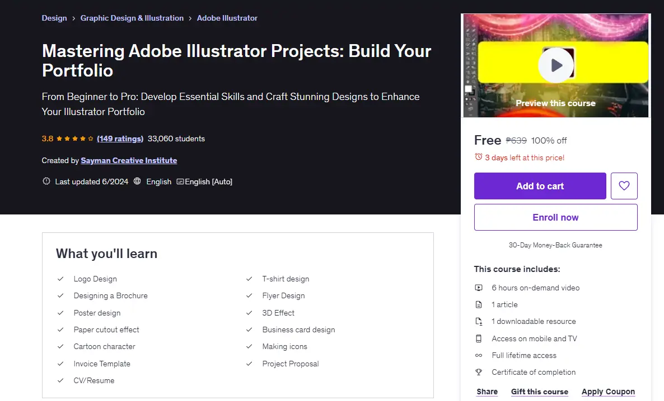Open the Design breadcrumb category

point(54,18)
